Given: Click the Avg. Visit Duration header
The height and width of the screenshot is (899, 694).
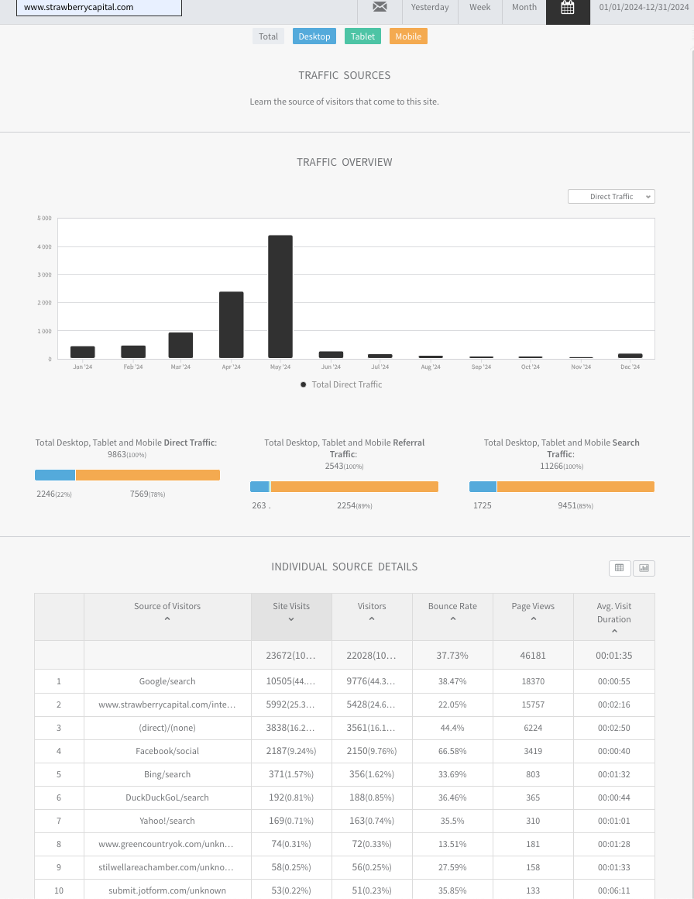Looking at the screenshot, I should pos(613,617).
